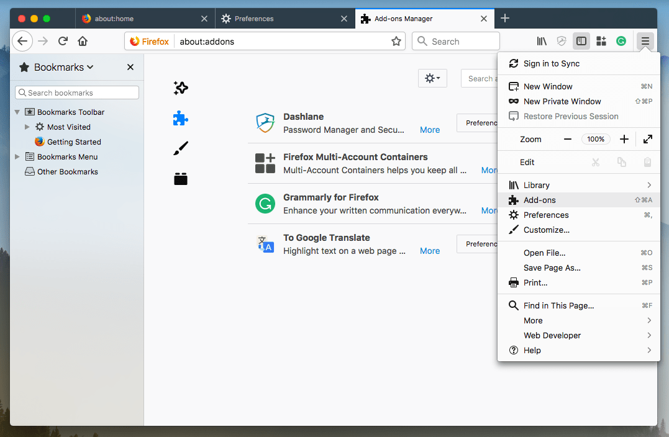
Task: Open To Google Translate Preferences button
Action: coord(477,244)
